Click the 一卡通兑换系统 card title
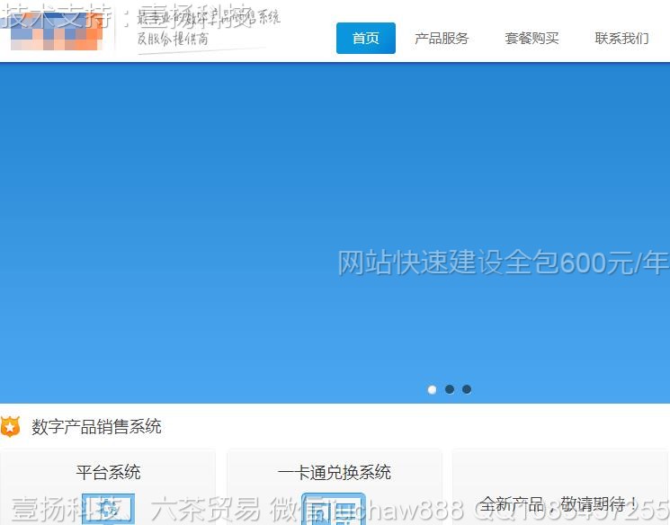670x525 pixels. (x=334, y=473)
